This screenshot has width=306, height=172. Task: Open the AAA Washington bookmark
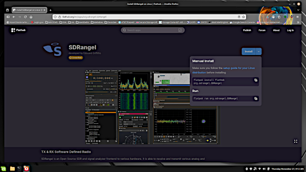point(218,22)
